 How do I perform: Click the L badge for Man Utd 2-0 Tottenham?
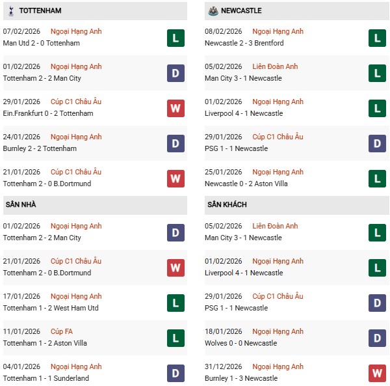point(175,38)
